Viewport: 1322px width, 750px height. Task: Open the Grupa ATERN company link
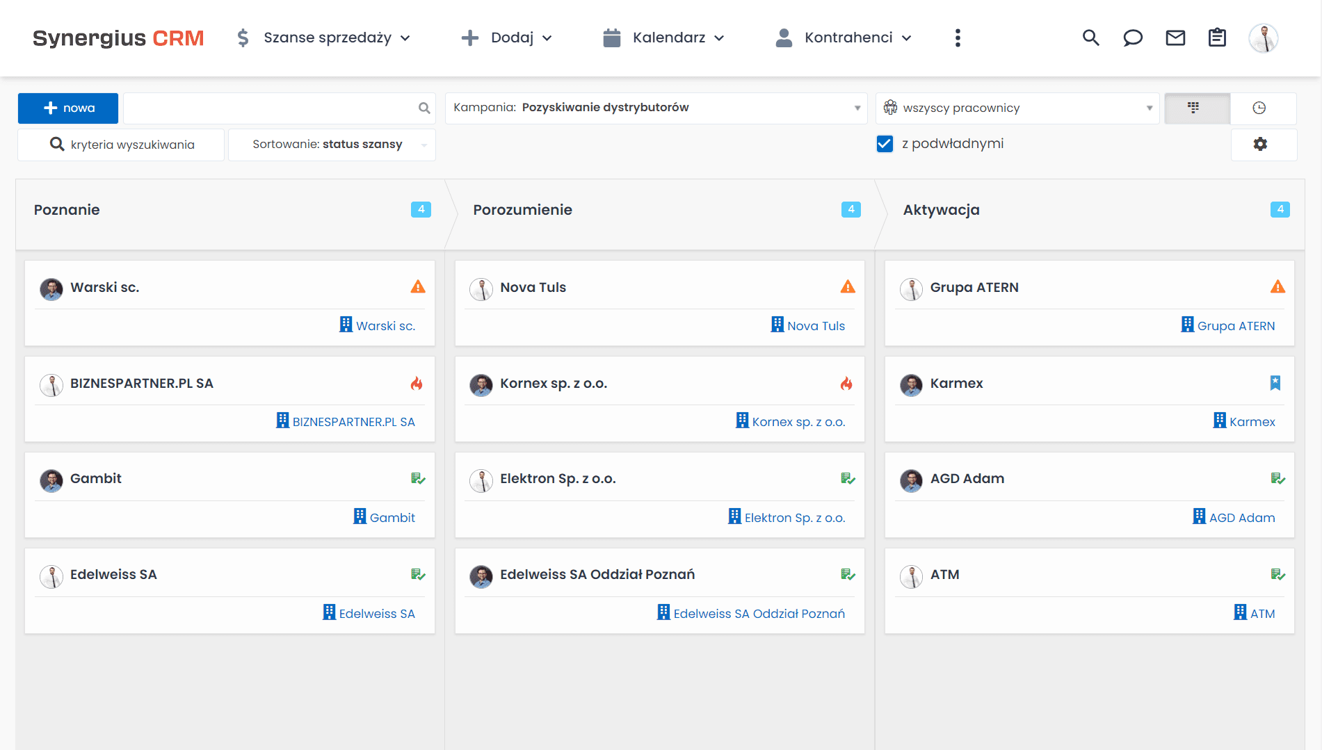[x=1235, y=326]
